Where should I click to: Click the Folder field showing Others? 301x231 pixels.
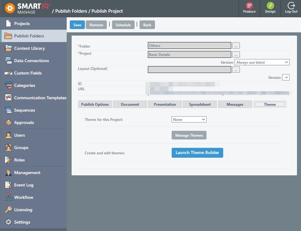point(190,45)
